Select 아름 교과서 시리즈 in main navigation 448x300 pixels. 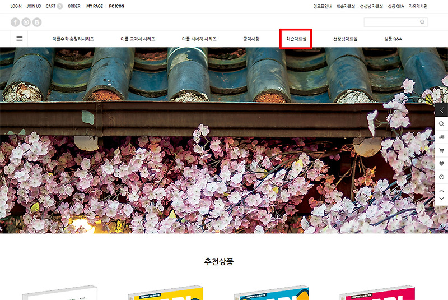coord(138,39)
